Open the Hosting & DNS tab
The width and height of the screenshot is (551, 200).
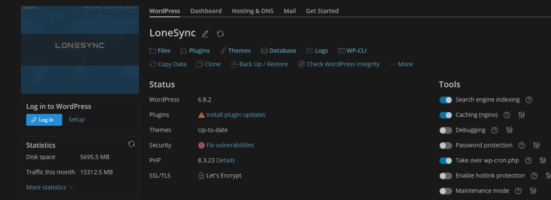[x=252, y=11]
